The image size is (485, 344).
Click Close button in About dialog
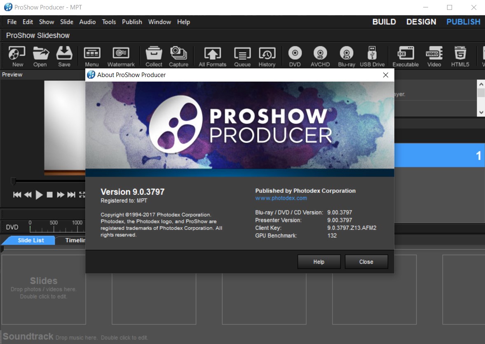pyautogui.click(x=366, y=262)
